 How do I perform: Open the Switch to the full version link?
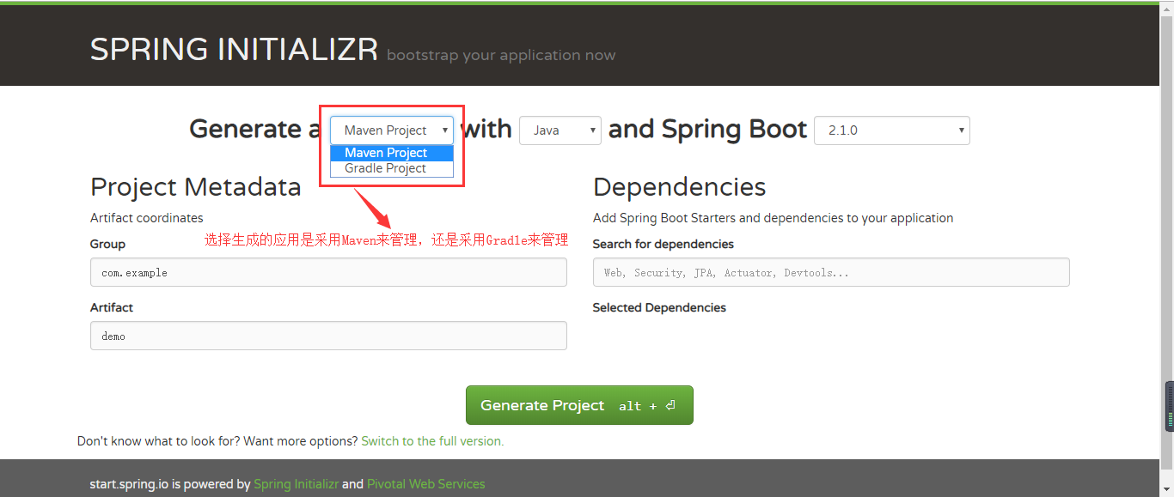(432, 441)
